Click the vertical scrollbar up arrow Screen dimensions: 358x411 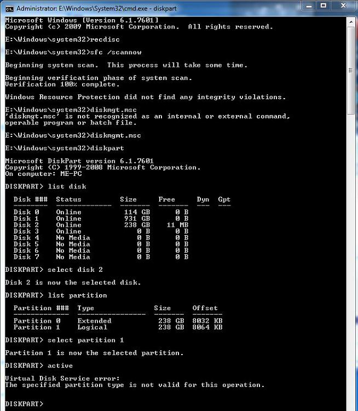351,22
